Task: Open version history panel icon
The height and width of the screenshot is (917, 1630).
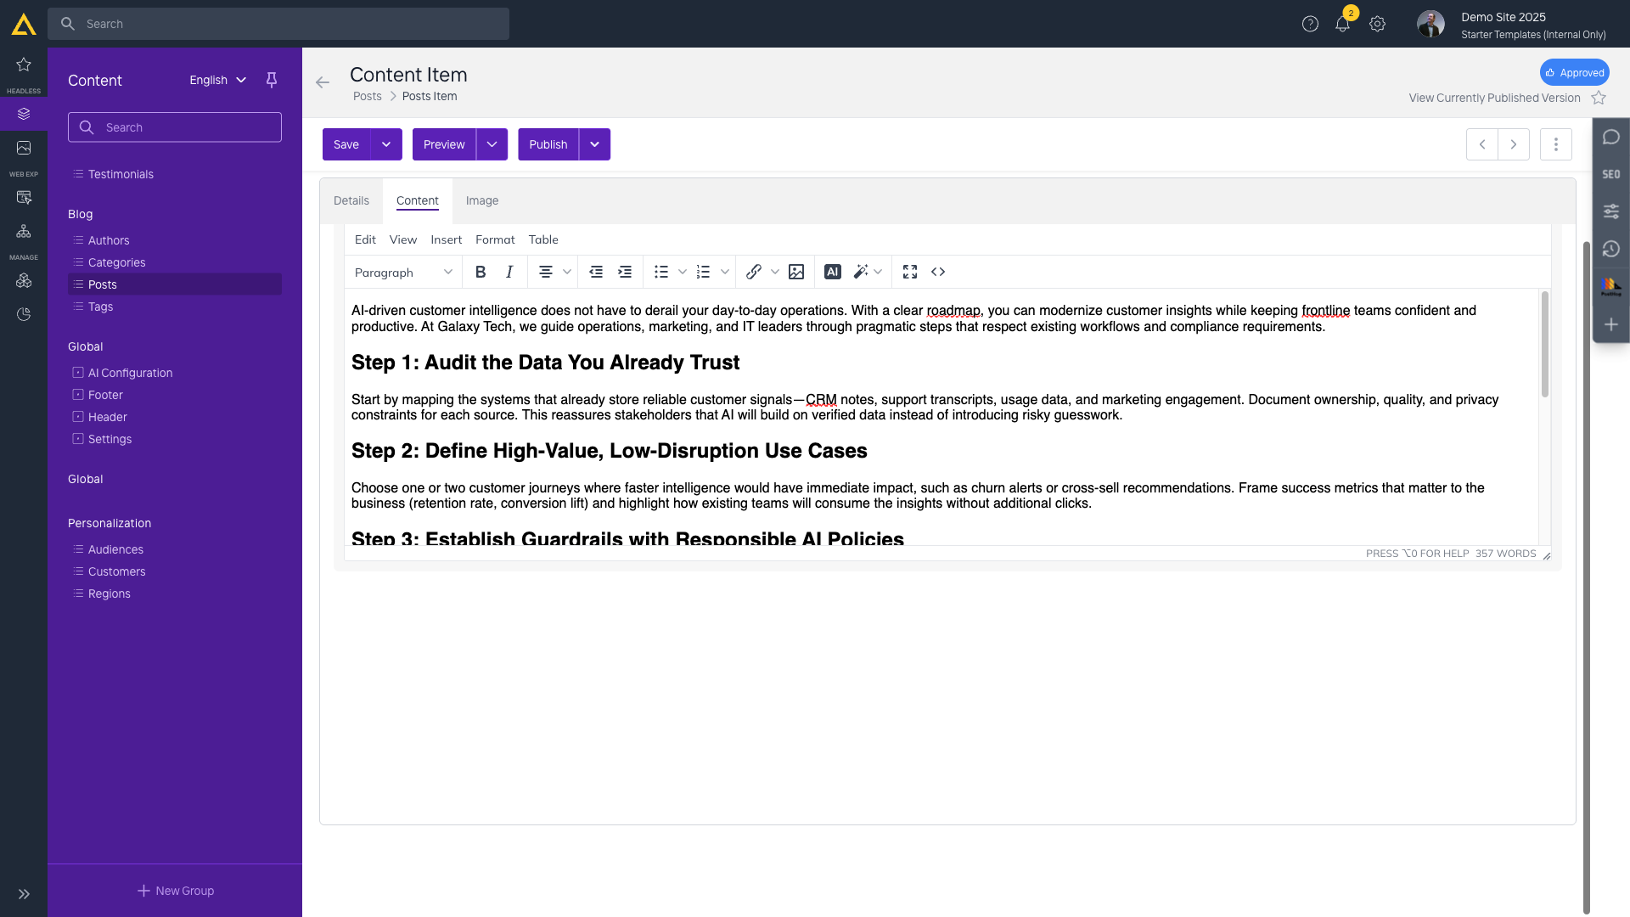Action: (1611, 249)
